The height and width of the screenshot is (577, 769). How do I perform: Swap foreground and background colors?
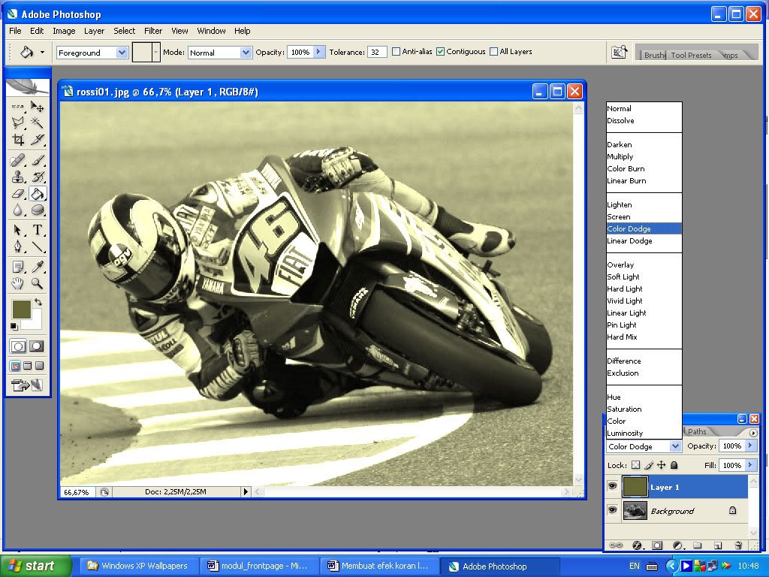(38, 302)
